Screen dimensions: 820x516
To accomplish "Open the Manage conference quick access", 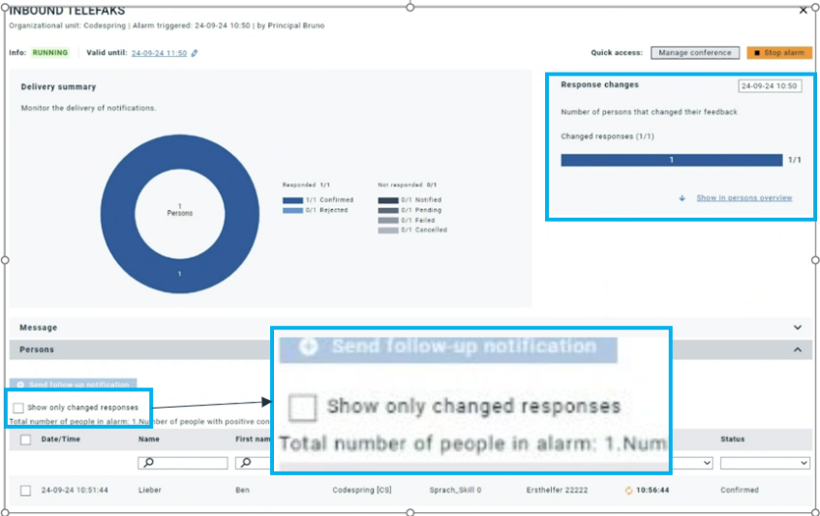I will (x=695, y=53).
